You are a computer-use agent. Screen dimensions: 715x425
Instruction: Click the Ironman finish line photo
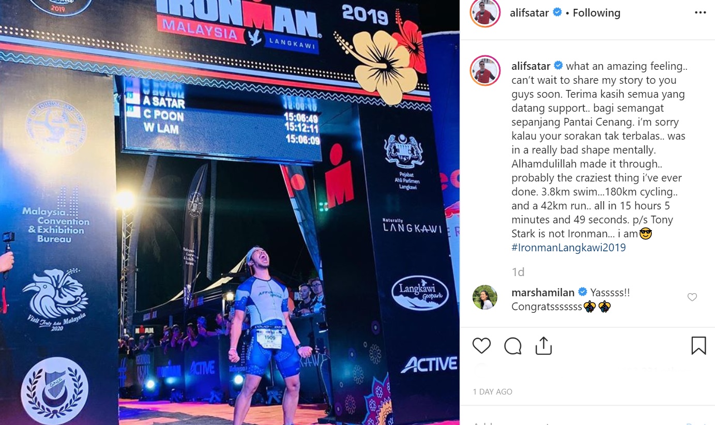coord(230,212)
